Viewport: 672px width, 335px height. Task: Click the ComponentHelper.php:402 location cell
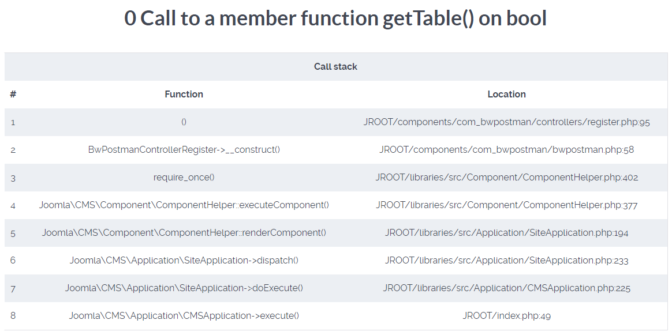[x=506, y=178]
